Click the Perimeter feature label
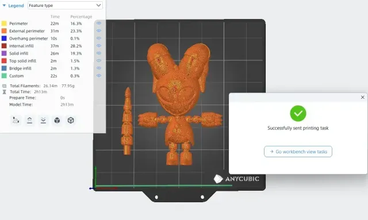The width and height of the screenshot is (368, 220). tap(18, 24)
